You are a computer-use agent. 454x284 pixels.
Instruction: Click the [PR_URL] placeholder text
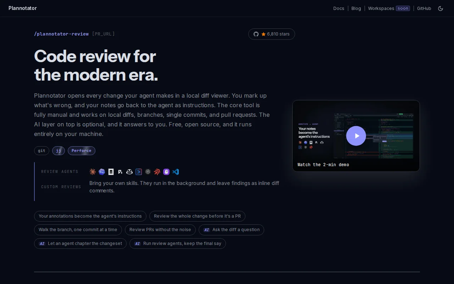103,34
